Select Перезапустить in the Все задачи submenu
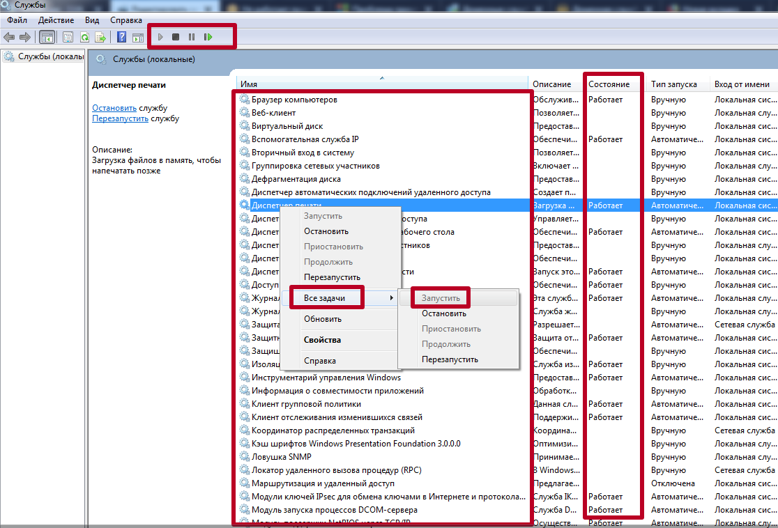Screen dimensions: 778x528 pyautogui.click(x=450, y=359)
